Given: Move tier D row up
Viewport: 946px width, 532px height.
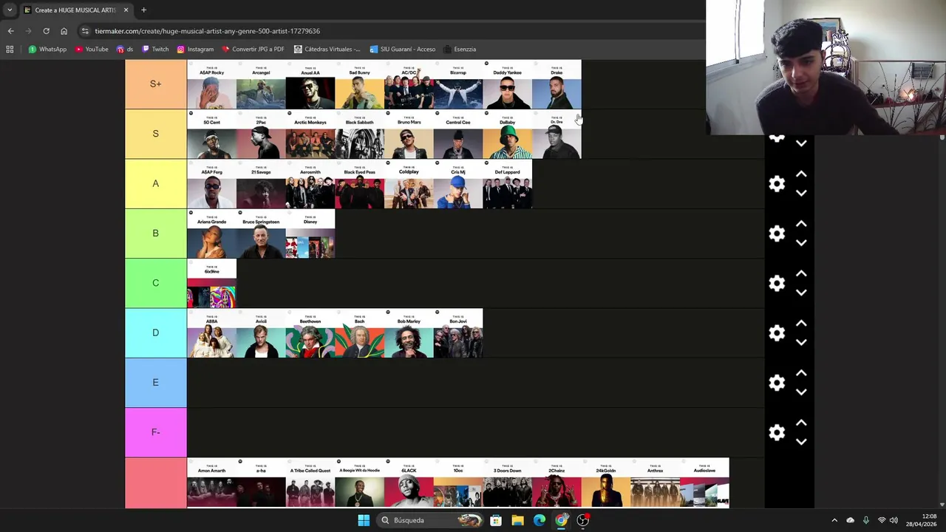Looking at the screenshot, I should (801, 324).
